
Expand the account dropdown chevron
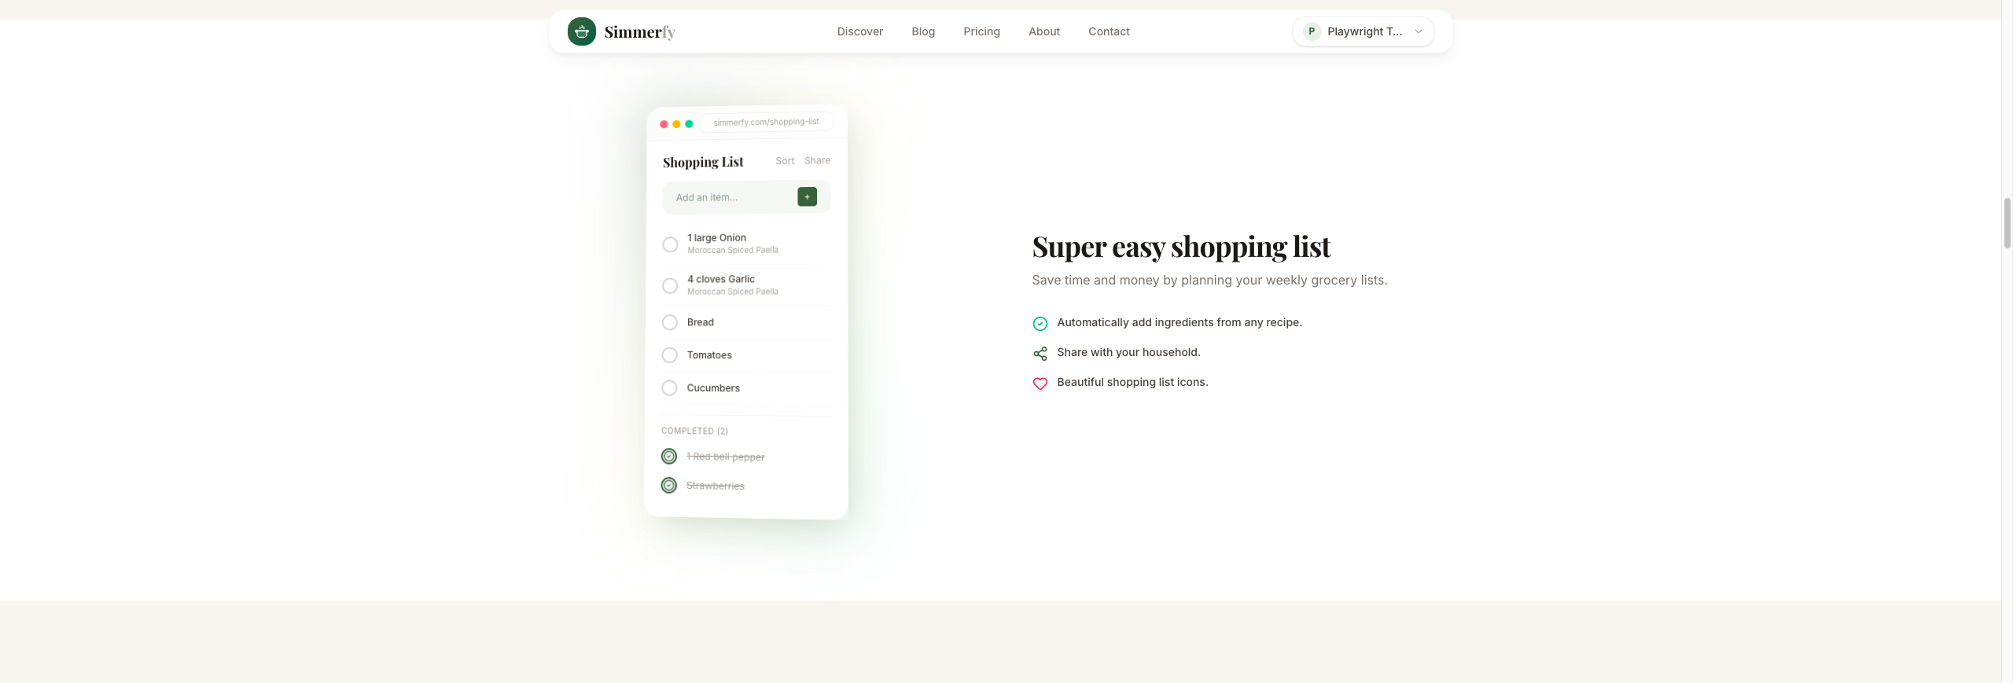click(1419, 31)
